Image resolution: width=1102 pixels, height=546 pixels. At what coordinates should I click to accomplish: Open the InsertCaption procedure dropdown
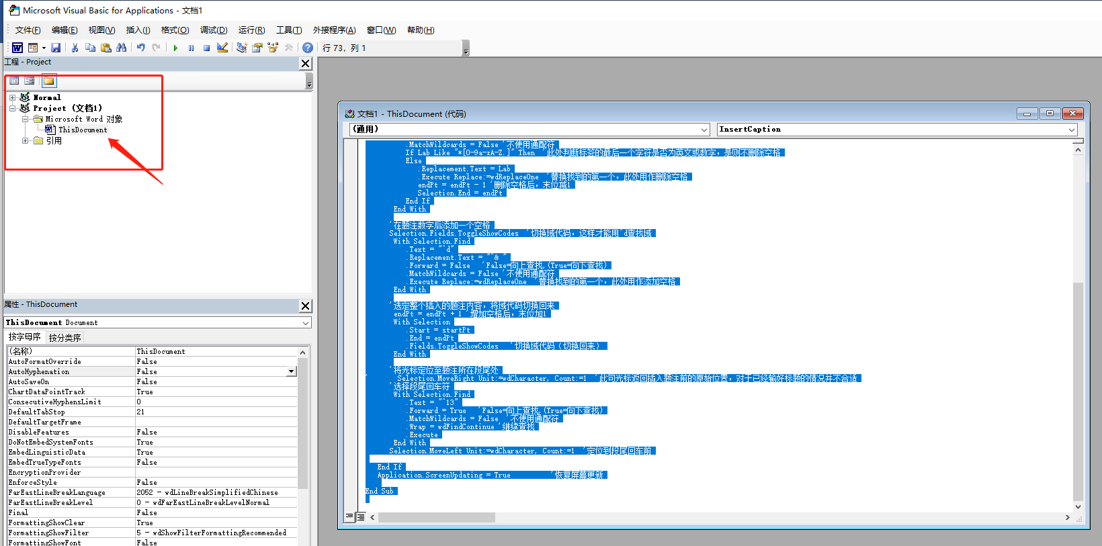click(1072, 130)
